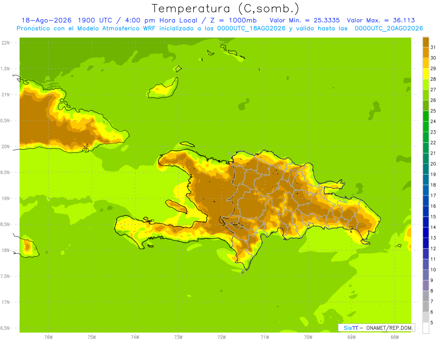Click the "75W" longitude label
The height and width of the screenshot is (342, 443).
pyautogui.click(x=92, y=337)
